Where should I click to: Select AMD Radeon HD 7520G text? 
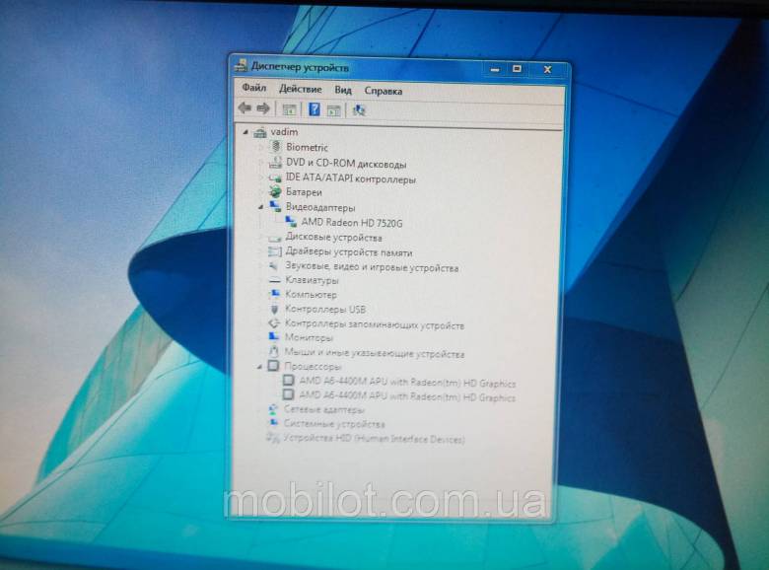point(352,223)
